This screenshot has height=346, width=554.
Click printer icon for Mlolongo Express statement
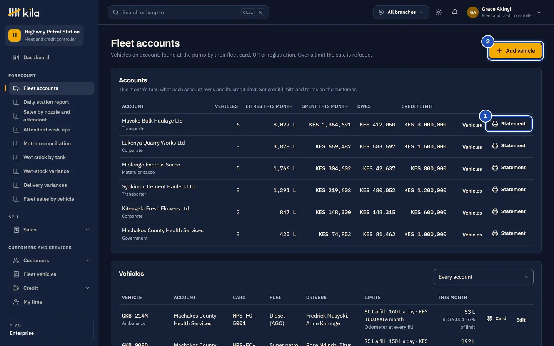click(495, 168)
